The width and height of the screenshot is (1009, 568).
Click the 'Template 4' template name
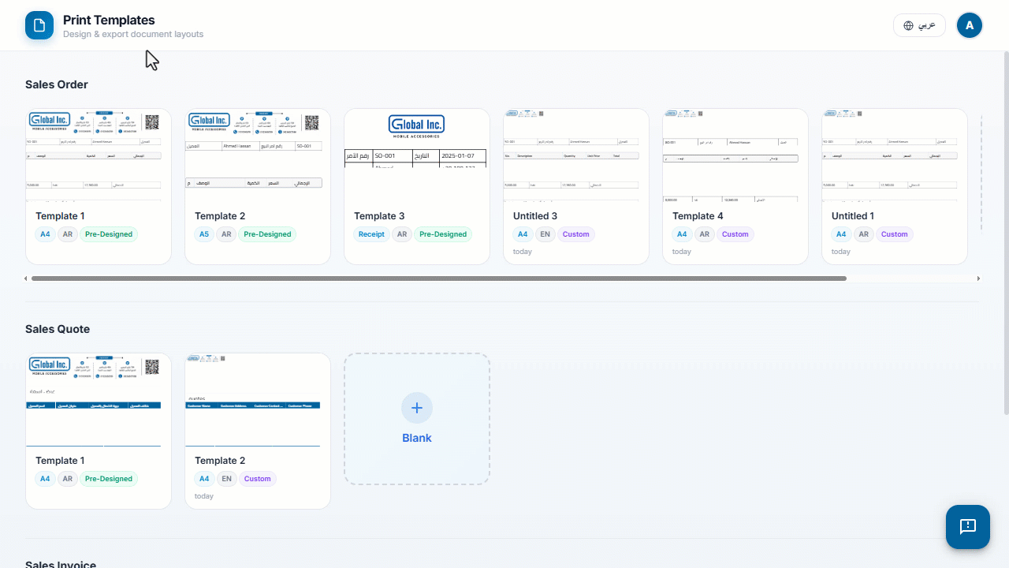pos(698,216)
